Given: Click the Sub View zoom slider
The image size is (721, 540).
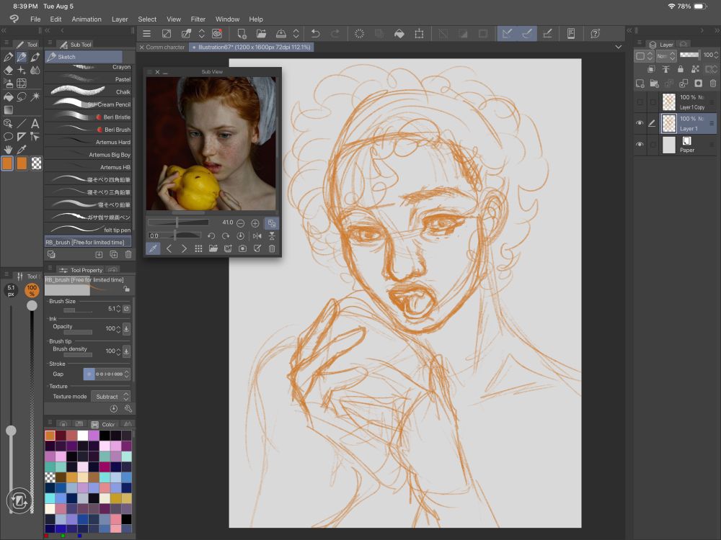Looking at the screenshot, I should [x=178, y=222].
